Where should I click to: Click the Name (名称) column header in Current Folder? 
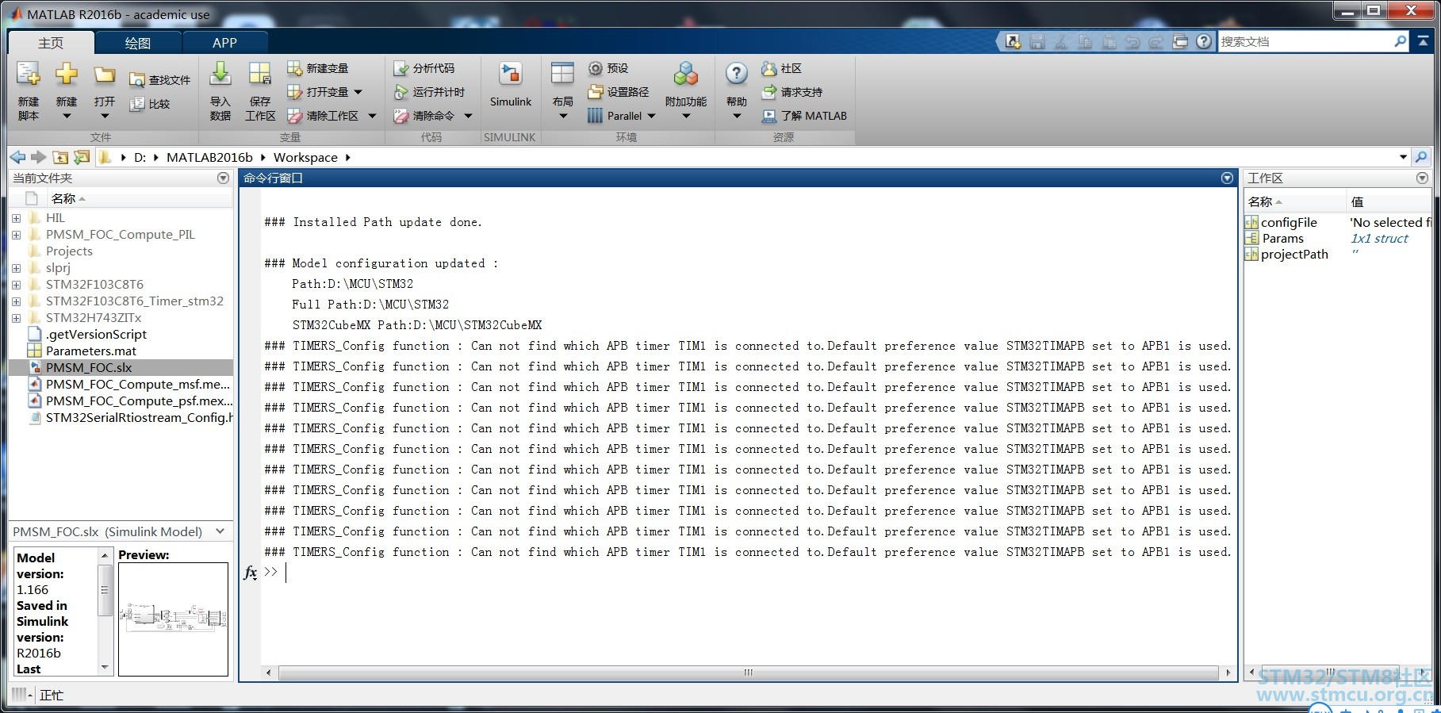[x=139, y=198]
